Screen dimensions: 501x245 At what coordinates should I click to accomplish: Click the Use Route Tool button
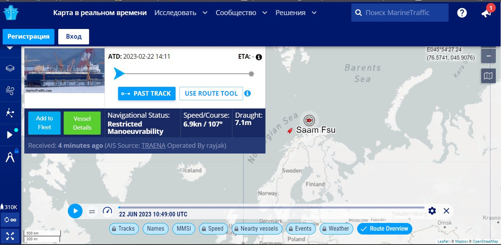click(211, 94)
